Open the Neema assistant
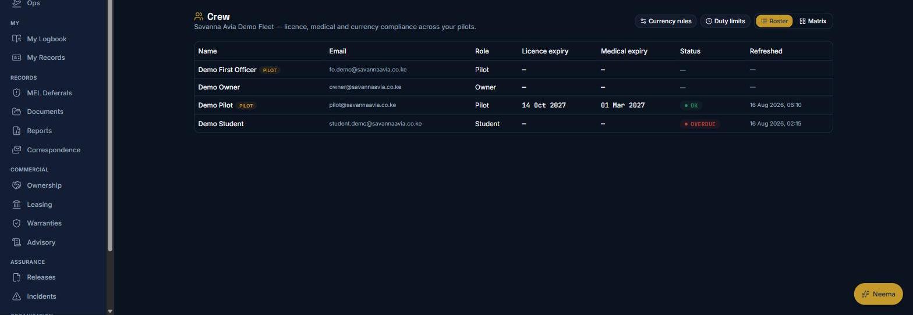The width and height of the screenshot is (913, 315). 878,294
